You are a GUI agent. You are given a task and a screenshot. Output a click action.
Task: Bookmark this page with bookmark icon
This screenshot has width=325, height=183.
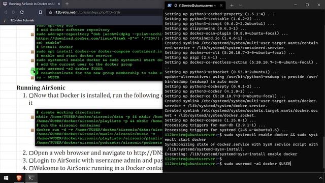[40, 12]
